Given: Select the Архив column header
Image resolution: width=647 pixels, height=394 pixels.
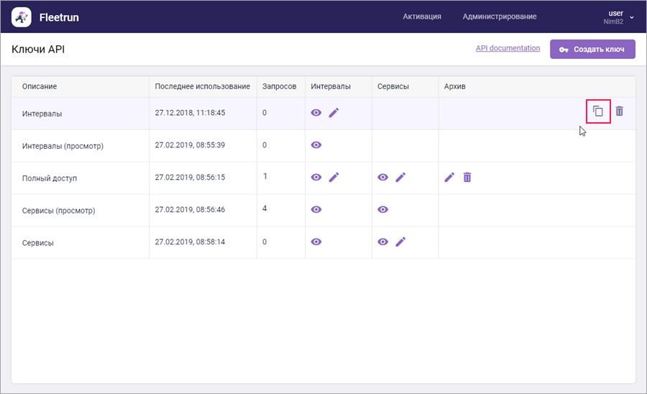Looking at the screenshot, I should [455, 86].
